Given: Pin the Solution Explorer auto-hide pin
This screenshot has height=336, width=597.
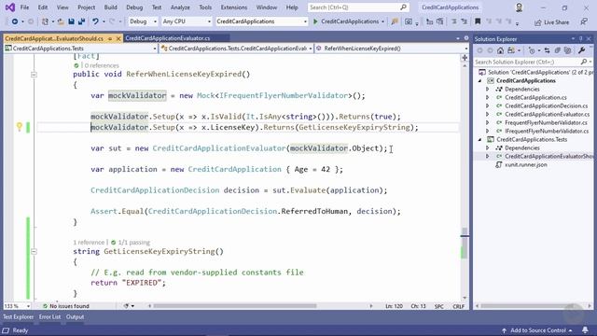Looking at the screenshot, I should click(x=581, y=39).
